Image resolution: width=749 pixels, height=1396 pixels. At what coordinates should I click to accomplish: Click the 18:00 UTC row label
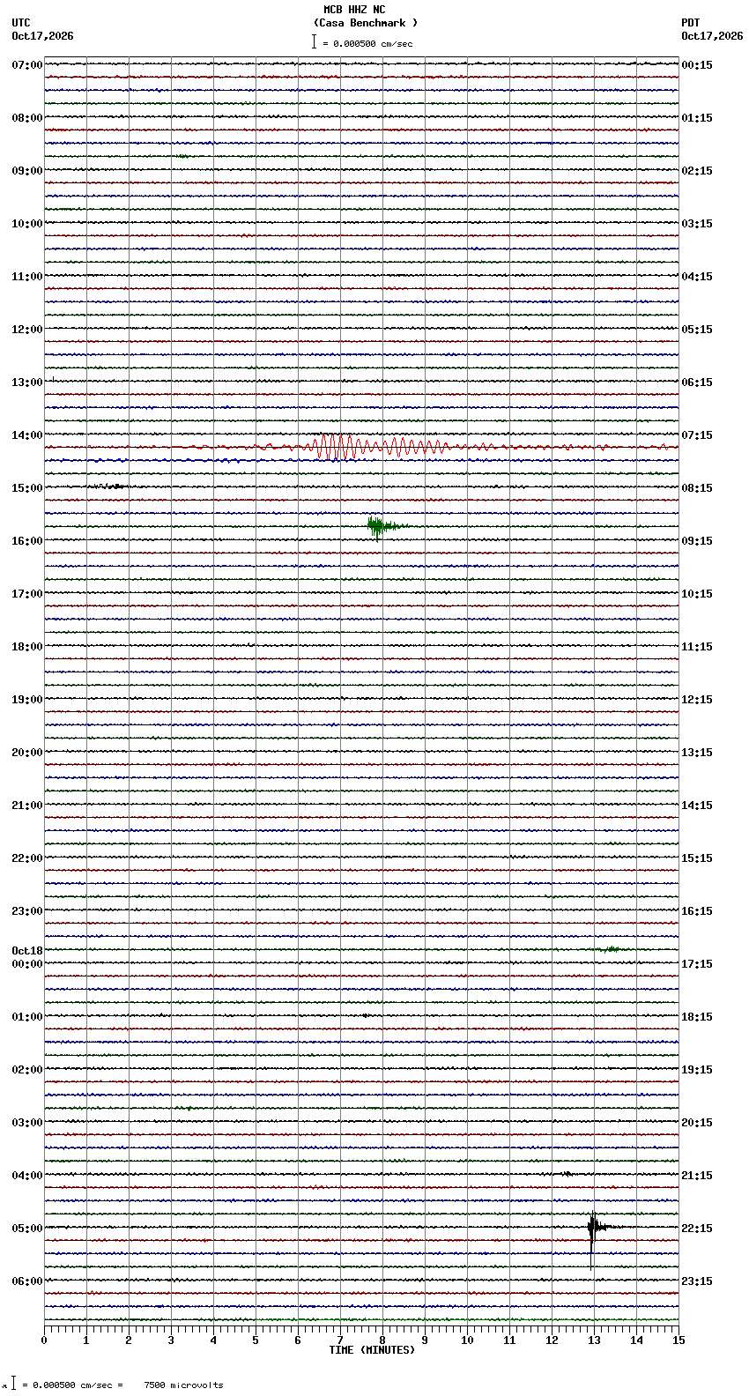[27, 647]
